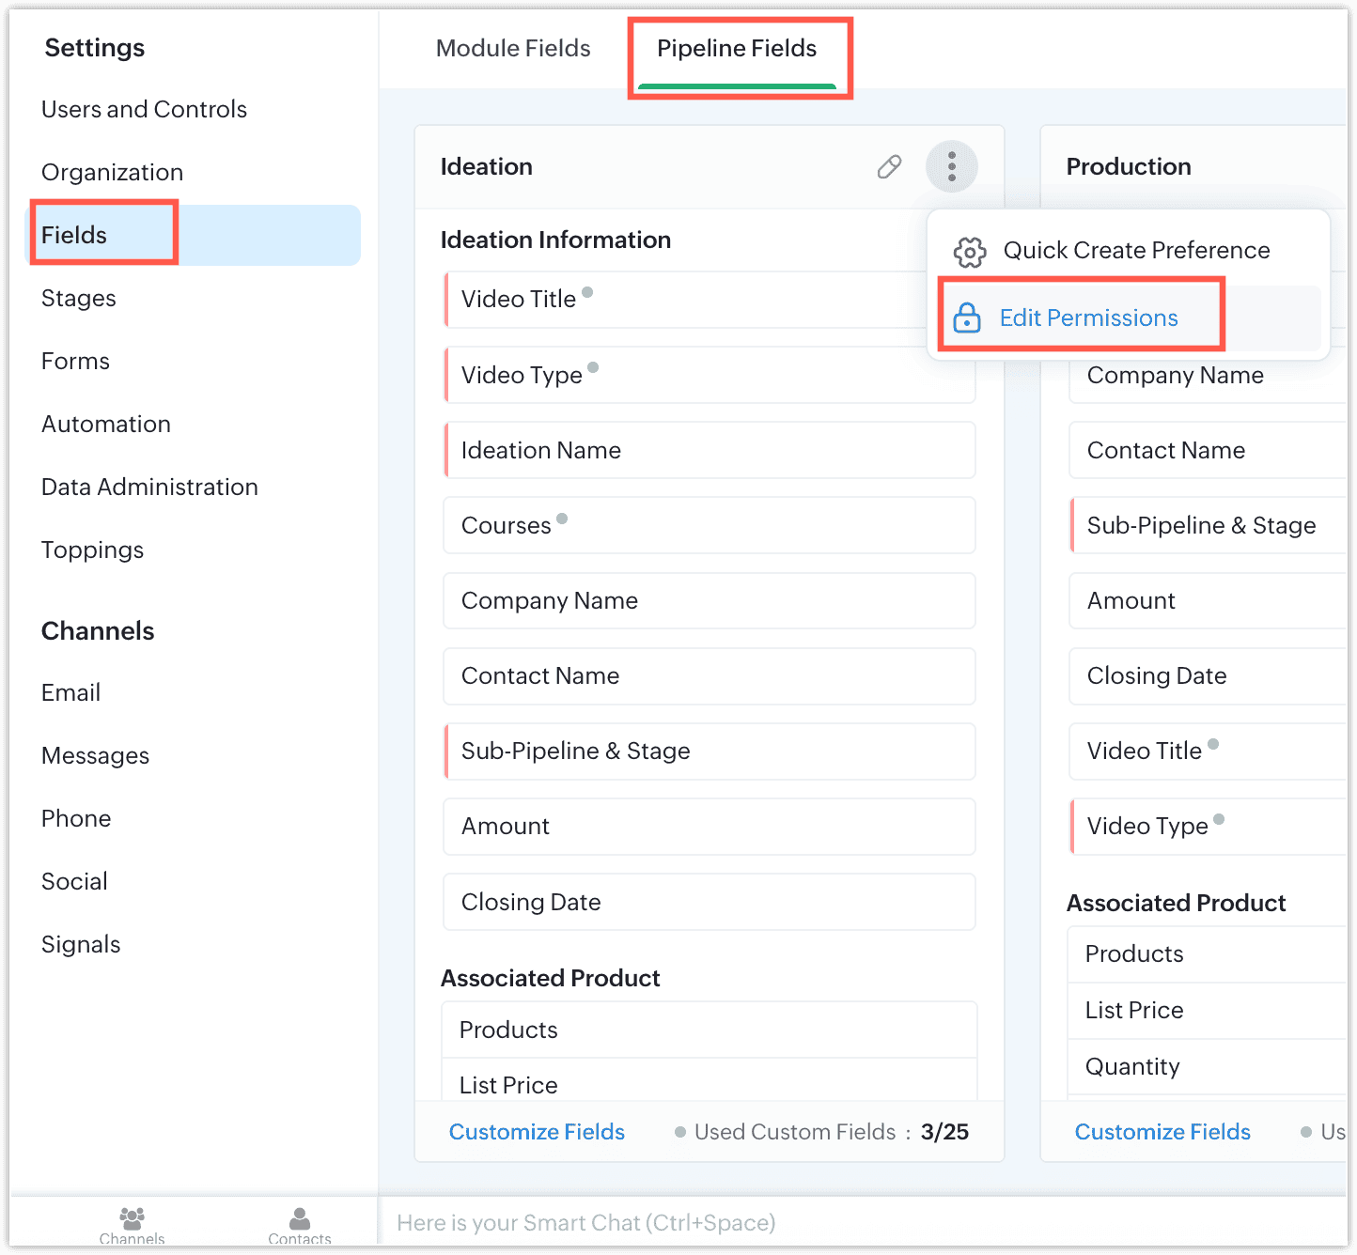1357x1255 pixels.
Task: Open Data Administration in the sidebar
Action: tap(149, 488)
